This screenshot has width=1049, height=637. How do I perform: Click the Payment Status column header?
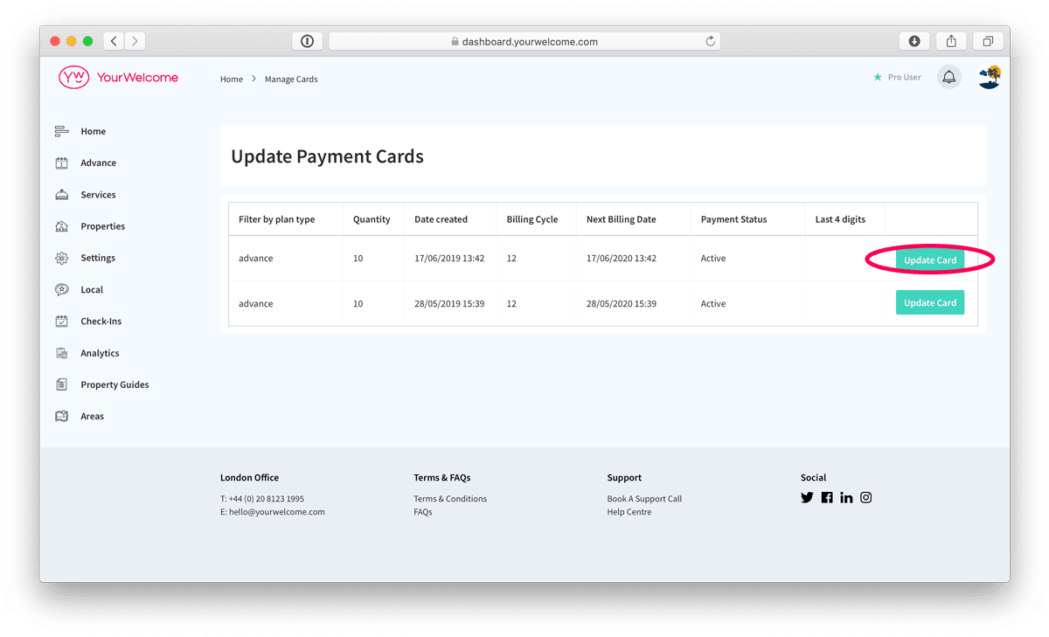[x=733, y=219]
